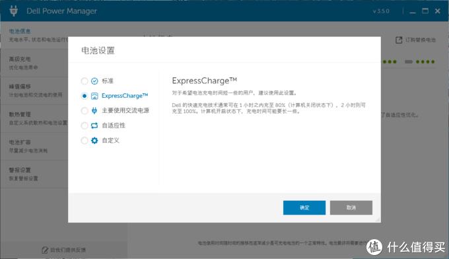Open the 订购替换电池 link
449x259 pixels.
[415, 40]
